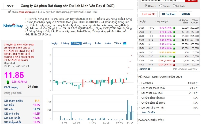Click the company name heading

68,6
